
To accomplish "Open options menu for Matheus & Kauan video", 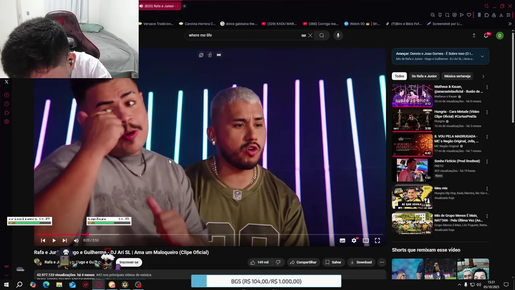I will tap(487, 87).
